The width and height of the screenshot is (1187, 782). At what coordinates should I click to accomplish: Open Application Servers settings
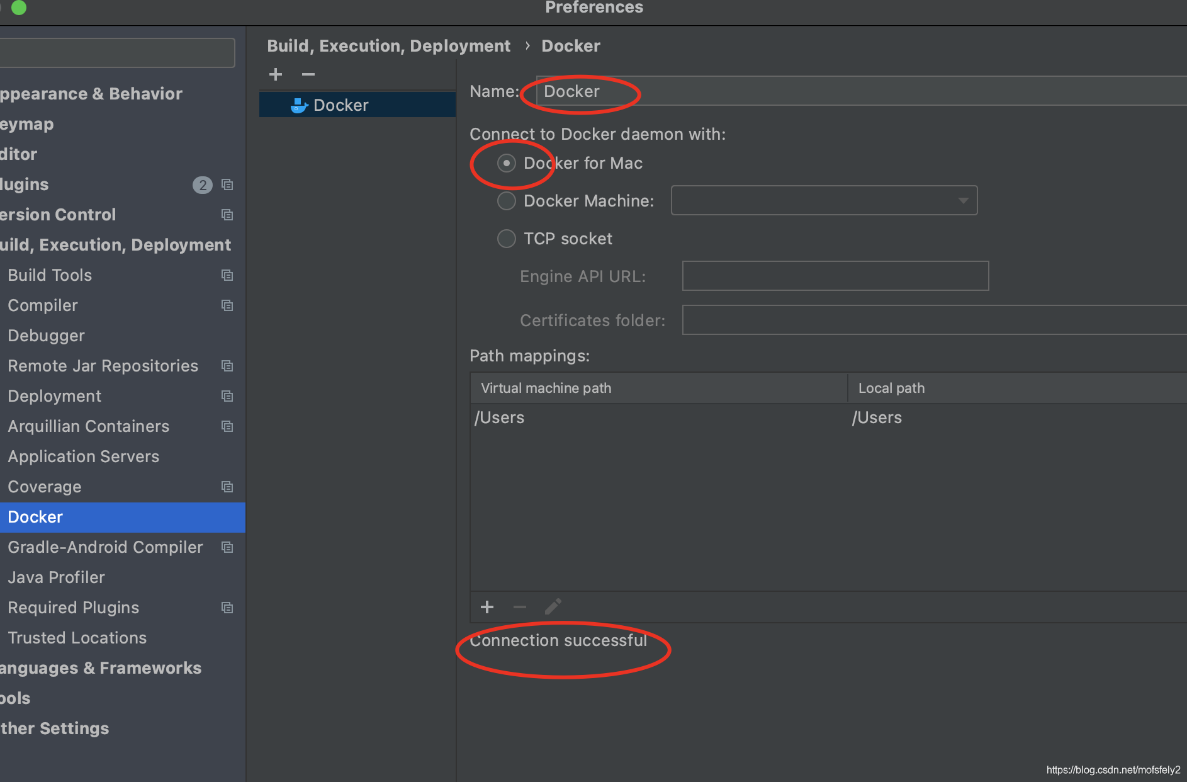84,456
